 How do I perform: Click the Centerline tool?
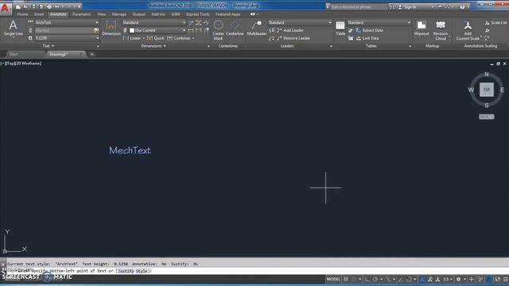pos(235,29)
